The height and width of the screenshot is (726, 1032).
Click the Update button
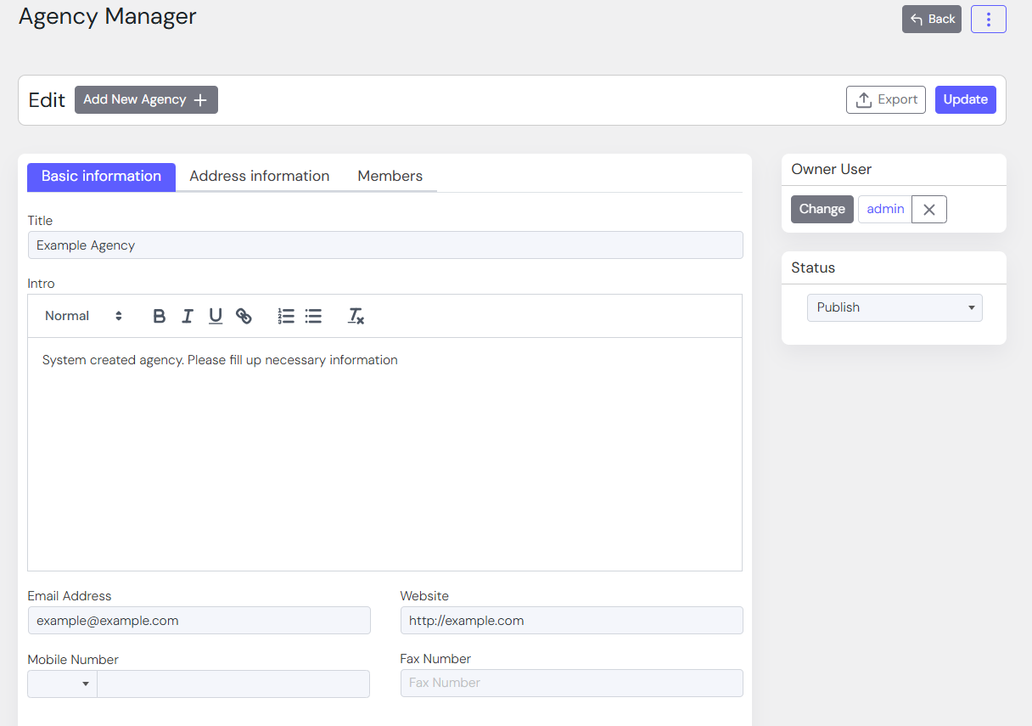click(x=965, y=99)
